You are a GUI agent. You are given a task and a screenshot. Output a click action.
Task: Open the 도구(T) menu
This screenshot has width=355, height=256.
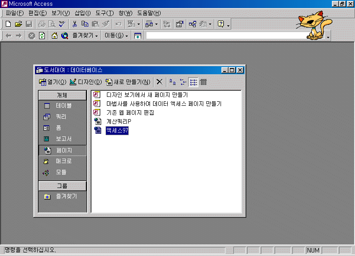click(x=105, y=13)
